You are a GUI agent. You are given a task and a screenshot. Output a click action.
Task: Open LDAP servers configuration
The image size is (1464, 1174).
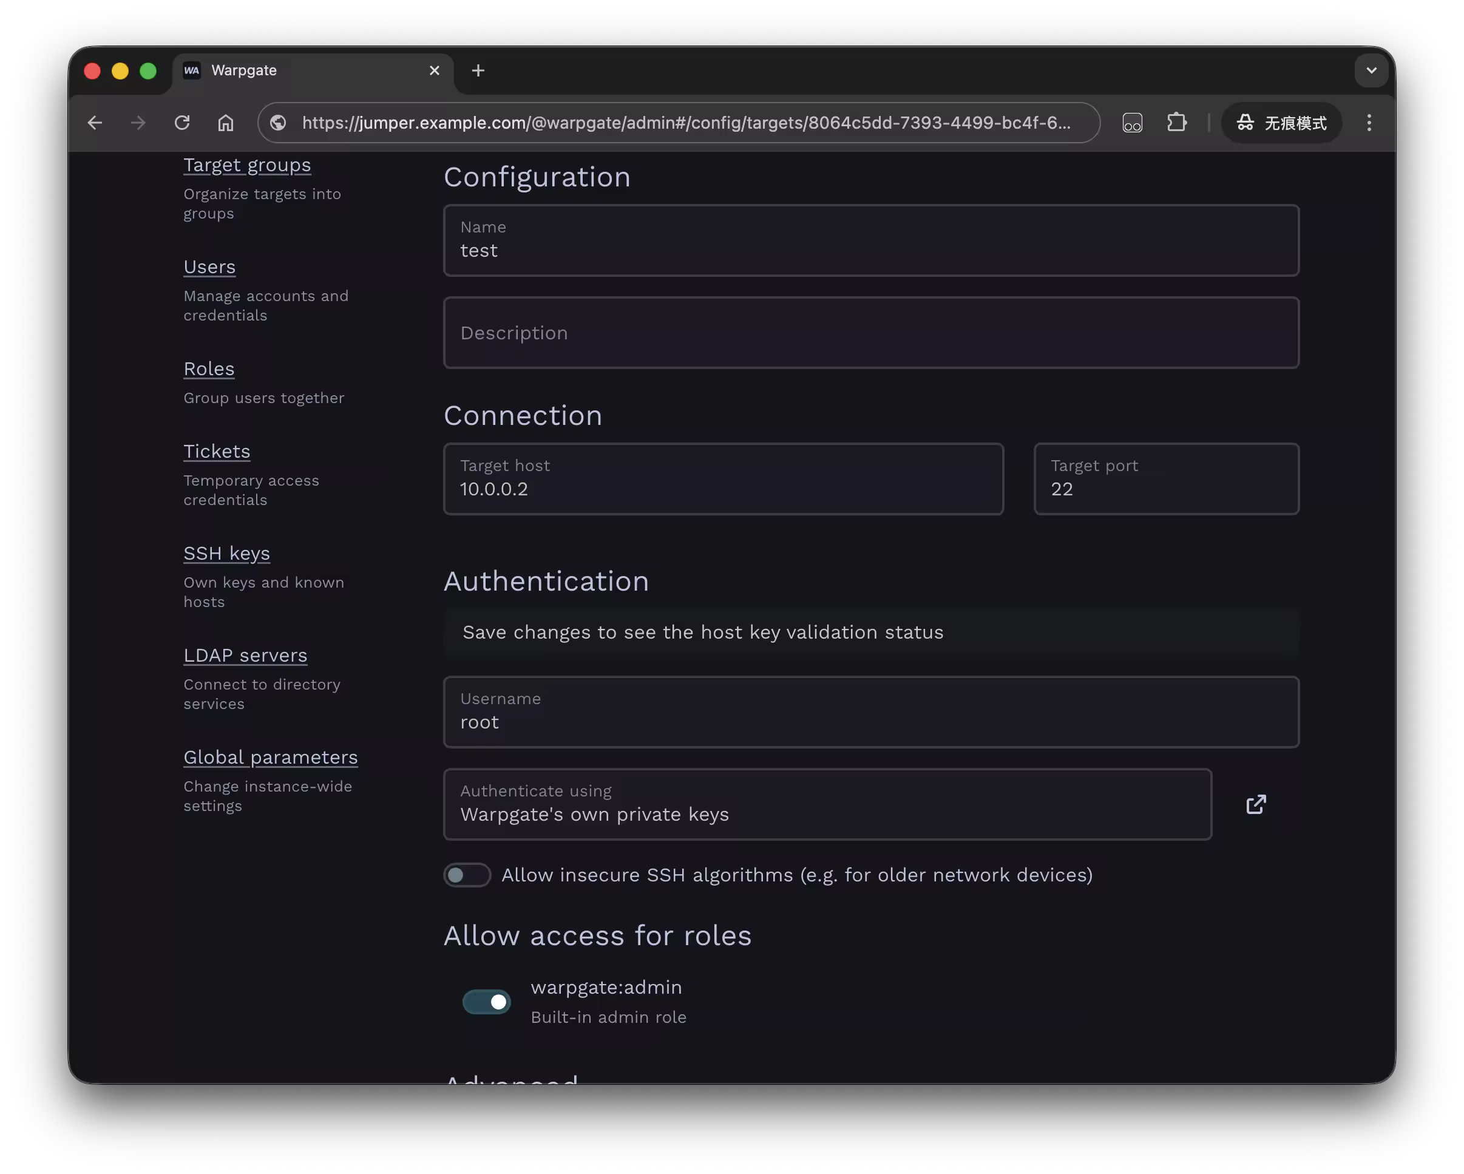(245, 655)
